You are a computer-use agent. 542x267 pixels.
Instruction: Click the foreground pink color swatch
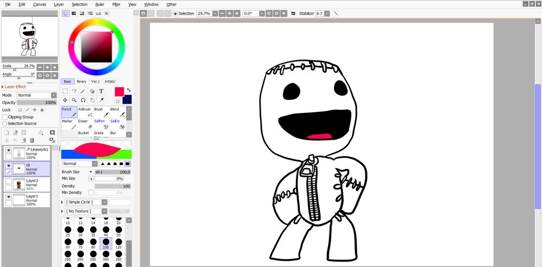point(119,92)
